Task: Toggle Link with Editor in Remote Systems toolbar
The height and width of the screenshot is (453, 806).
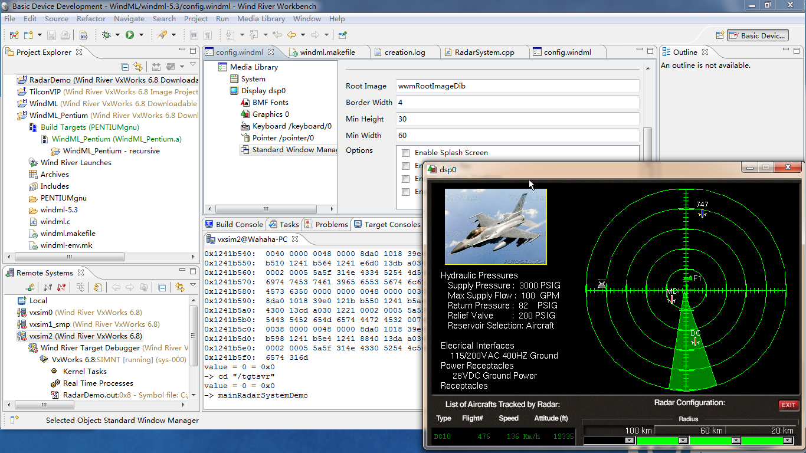Action: 179,287
